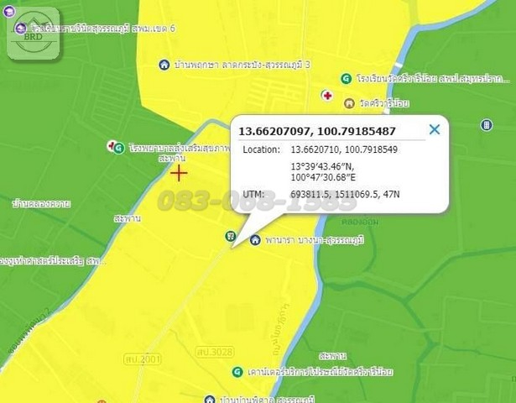Image resolution: width=516 pixels, height=403 pixels.
Task: Click the red cross medical marker
Action: tap(327, 96)
